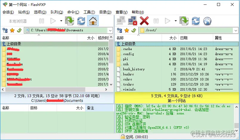Screen dimensions: 240x140
Task: Open the 工具(T) menu
Action: [x=89, y=12]
